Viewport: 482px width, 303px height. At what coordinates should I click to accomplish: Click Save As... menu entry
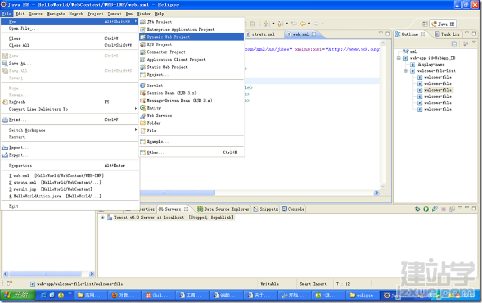point(70,64)
